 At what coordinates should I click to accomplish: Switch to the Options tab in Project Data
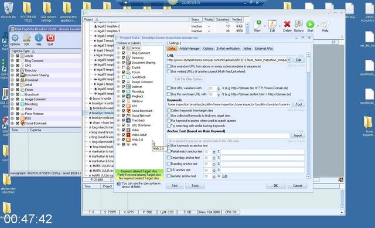tap(208, 49)
